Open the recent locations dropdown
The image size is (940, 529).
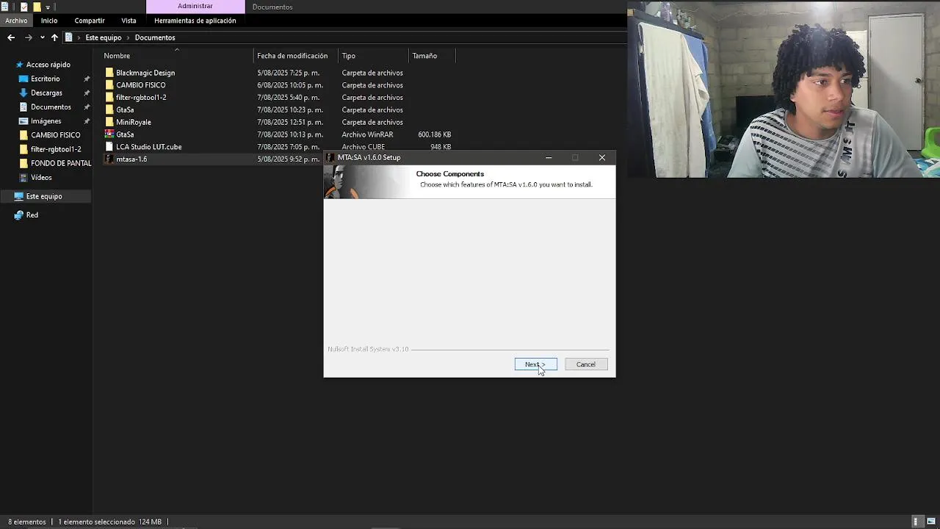tap(42, 37)
